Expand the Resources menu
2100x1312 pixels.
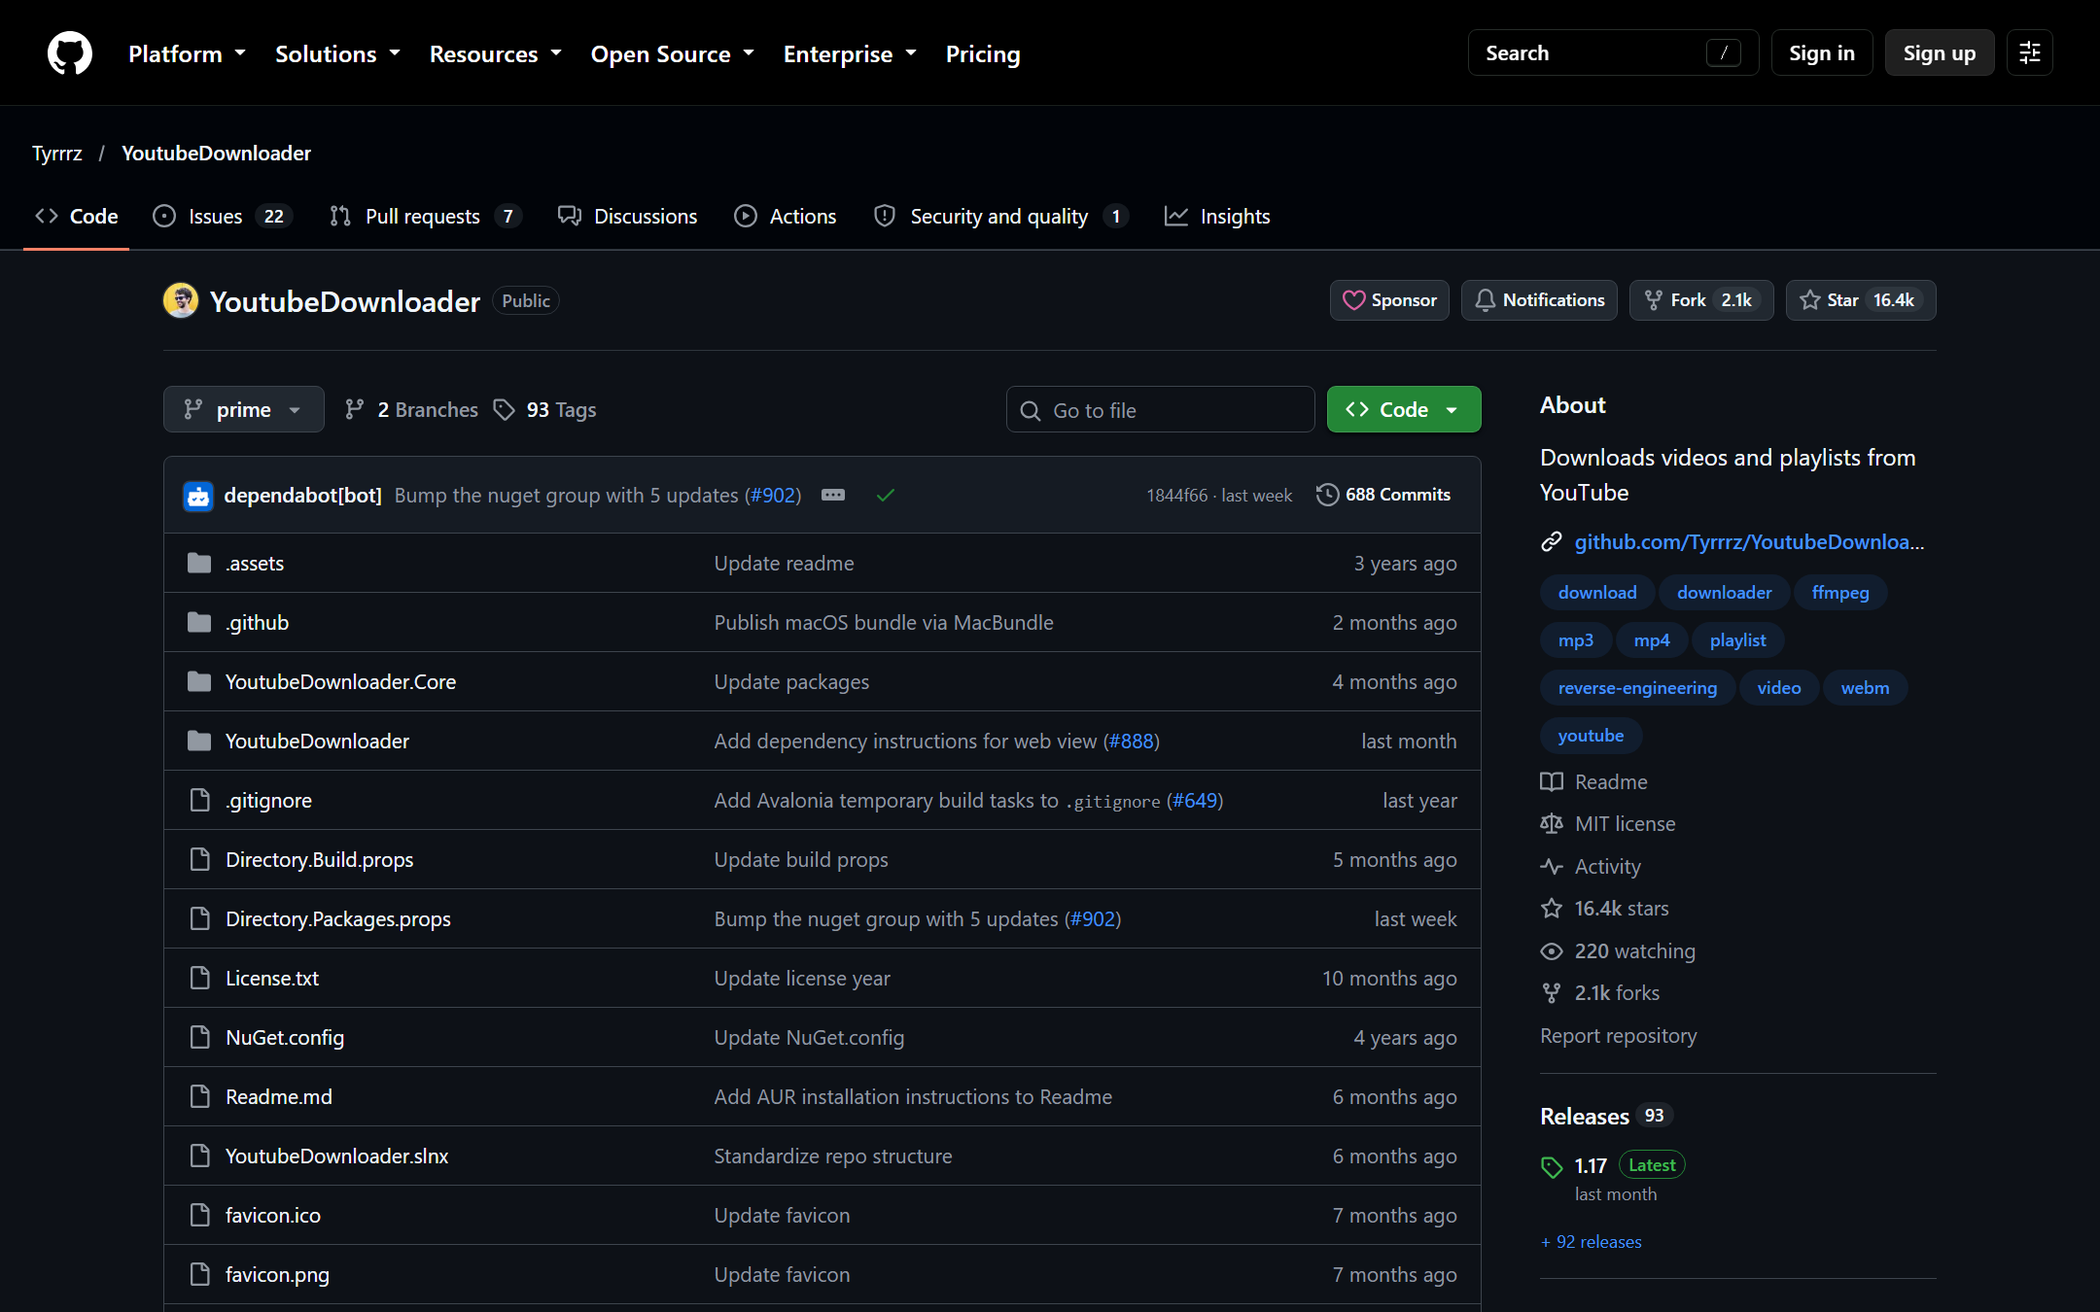pyautogui.click(x=496, y=53)
